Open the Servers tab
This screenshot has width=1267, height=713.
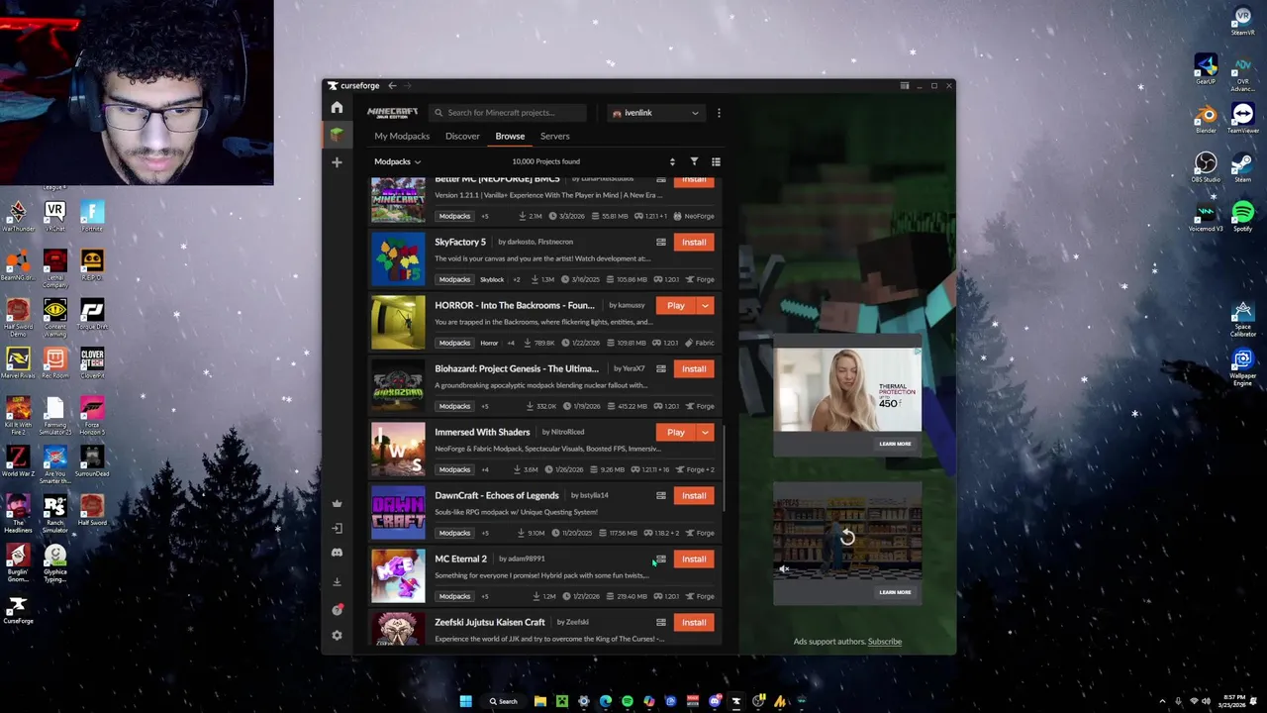click(554, 136)
